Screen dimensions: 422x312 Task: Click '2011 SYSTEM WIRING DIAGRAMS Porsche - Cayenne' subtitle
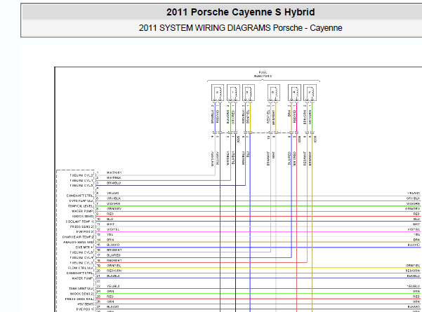click(240, 28)
